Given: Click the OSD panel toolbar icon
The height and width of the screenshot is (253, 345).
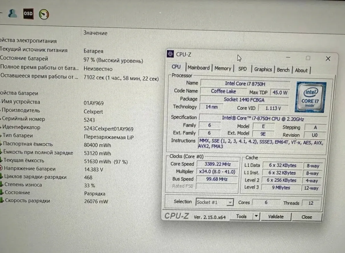Looking at the screenshot, I should pos(28,14).
